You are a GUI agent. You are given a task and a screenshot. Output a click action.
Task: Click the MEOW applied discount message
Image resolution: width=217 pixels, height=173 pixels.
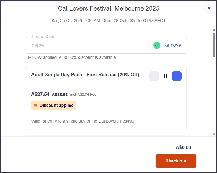click(72, 57)
